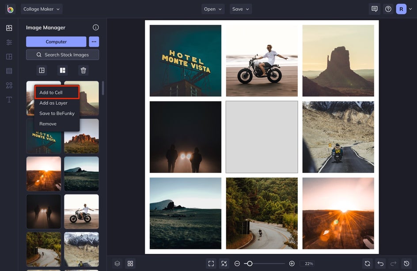Click the zoom in plus icon
This screenshot has height=271, width=417.
tap(292, 263)
